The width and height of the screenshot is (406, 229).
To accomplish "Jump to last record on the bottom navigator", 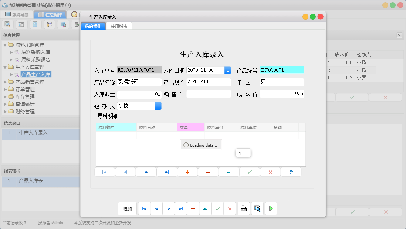I will pyautogui.click(x=180, y=208).
